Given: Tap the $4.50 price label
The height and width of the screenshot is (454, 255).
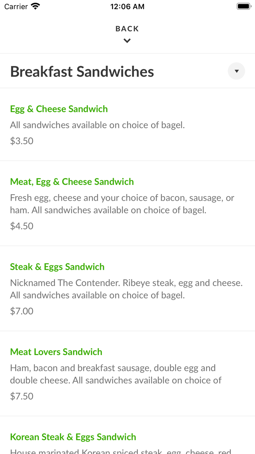Looking at the screenshot, I should tap(21, 226).
